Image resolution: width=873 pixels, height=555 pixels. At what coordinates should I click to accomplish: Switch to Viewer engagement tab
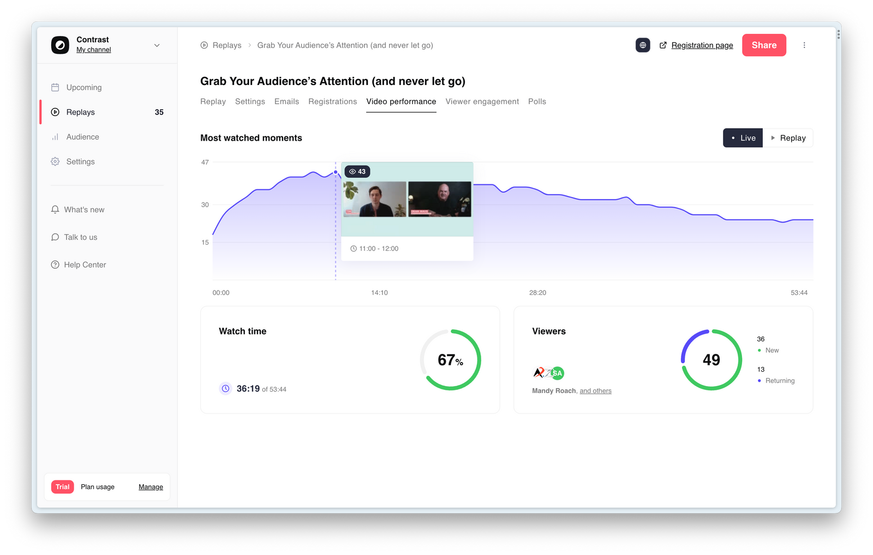[482, 101]
